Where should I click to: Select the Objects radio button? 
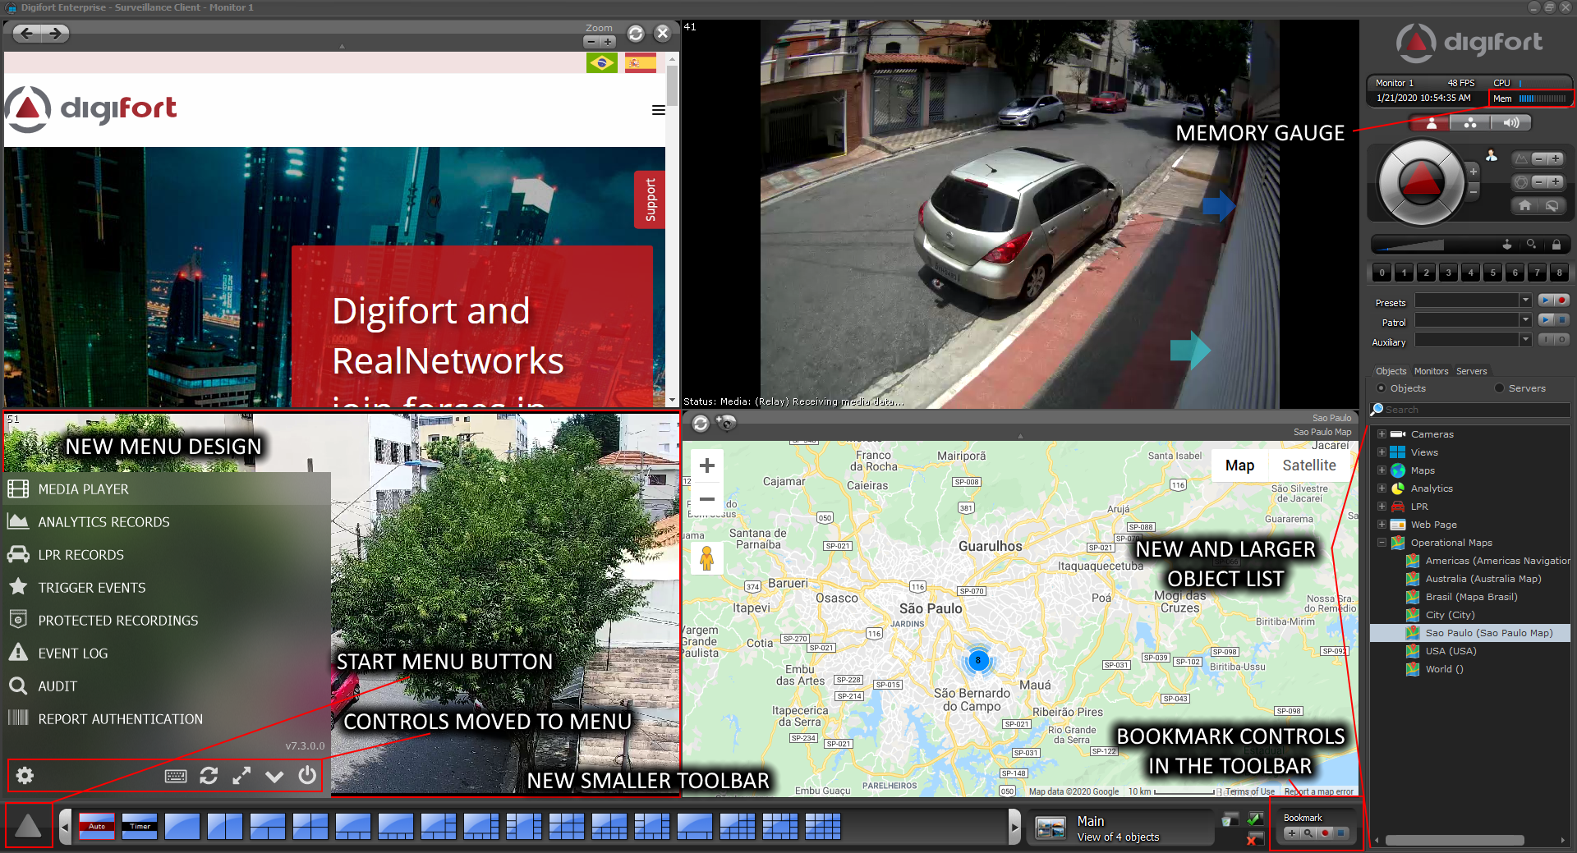1382,388
